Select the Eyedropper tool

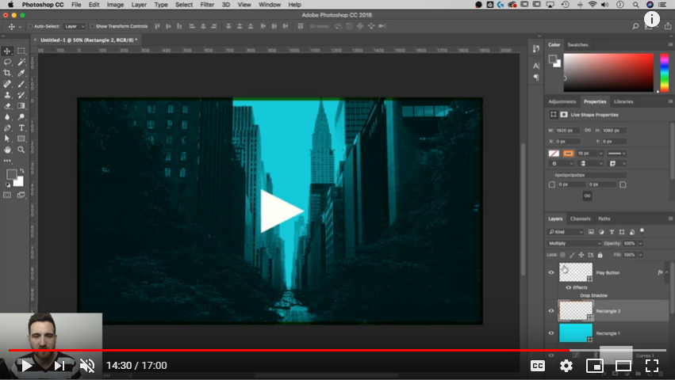[21, 73]
